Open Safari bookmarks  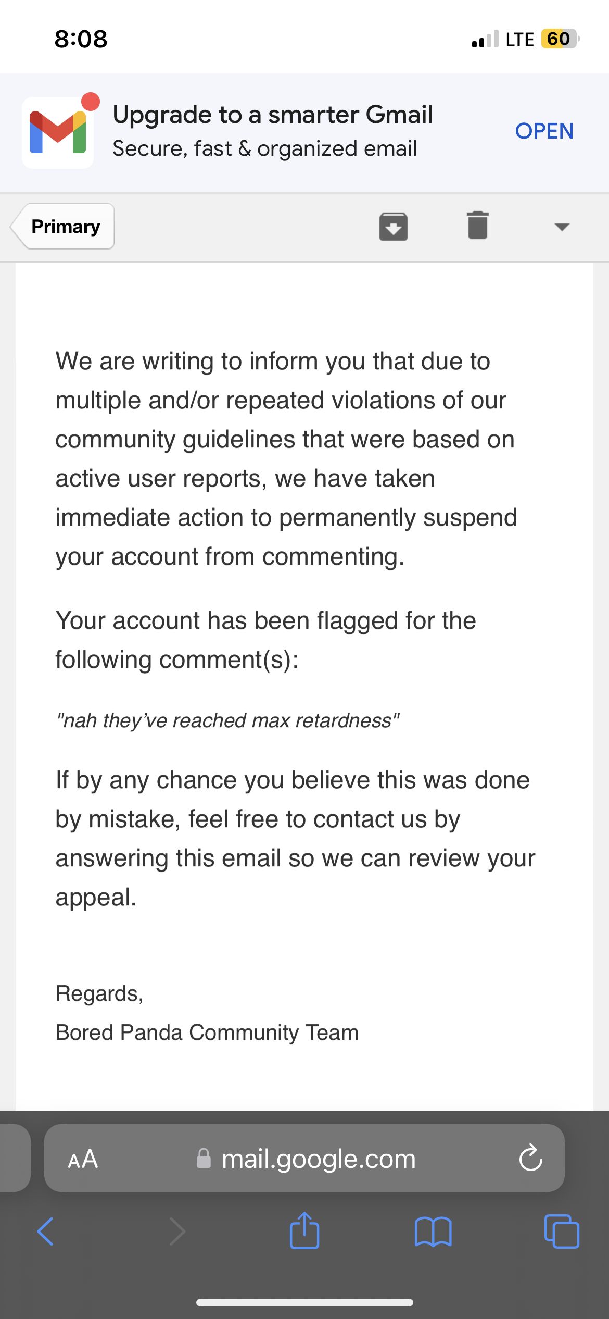433,1231
